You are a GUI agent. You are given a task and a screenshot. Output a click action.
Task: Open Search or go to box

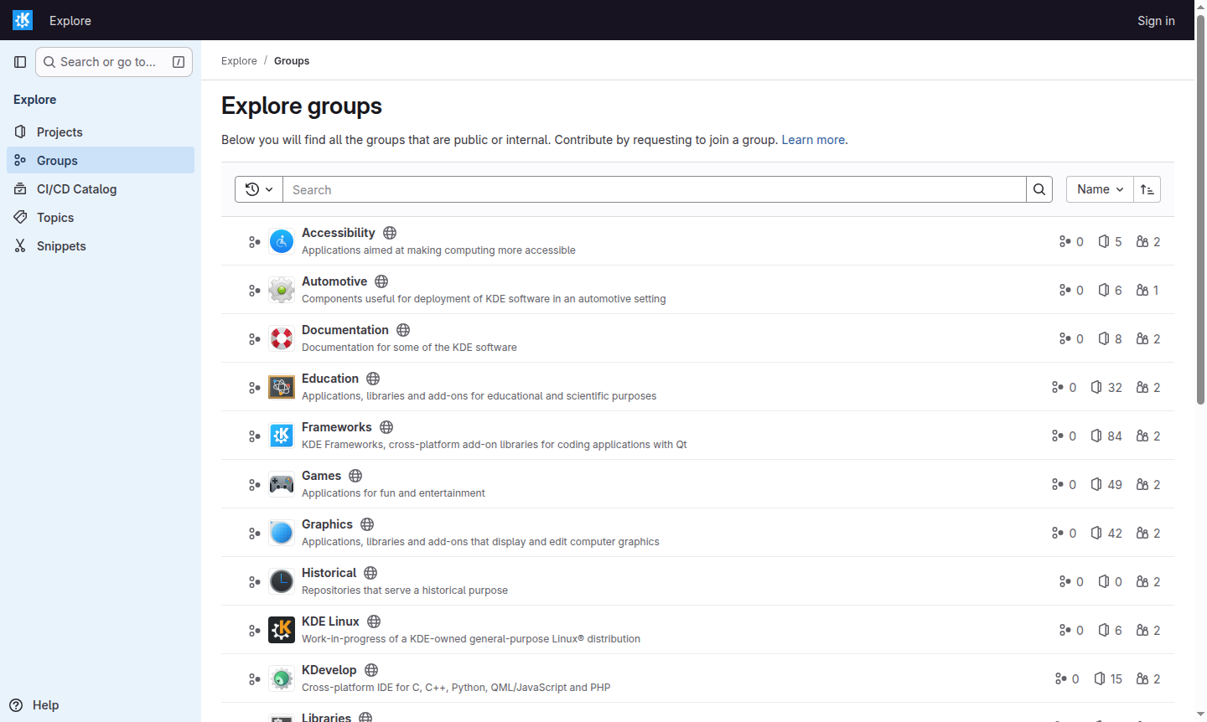coord(114,62)
